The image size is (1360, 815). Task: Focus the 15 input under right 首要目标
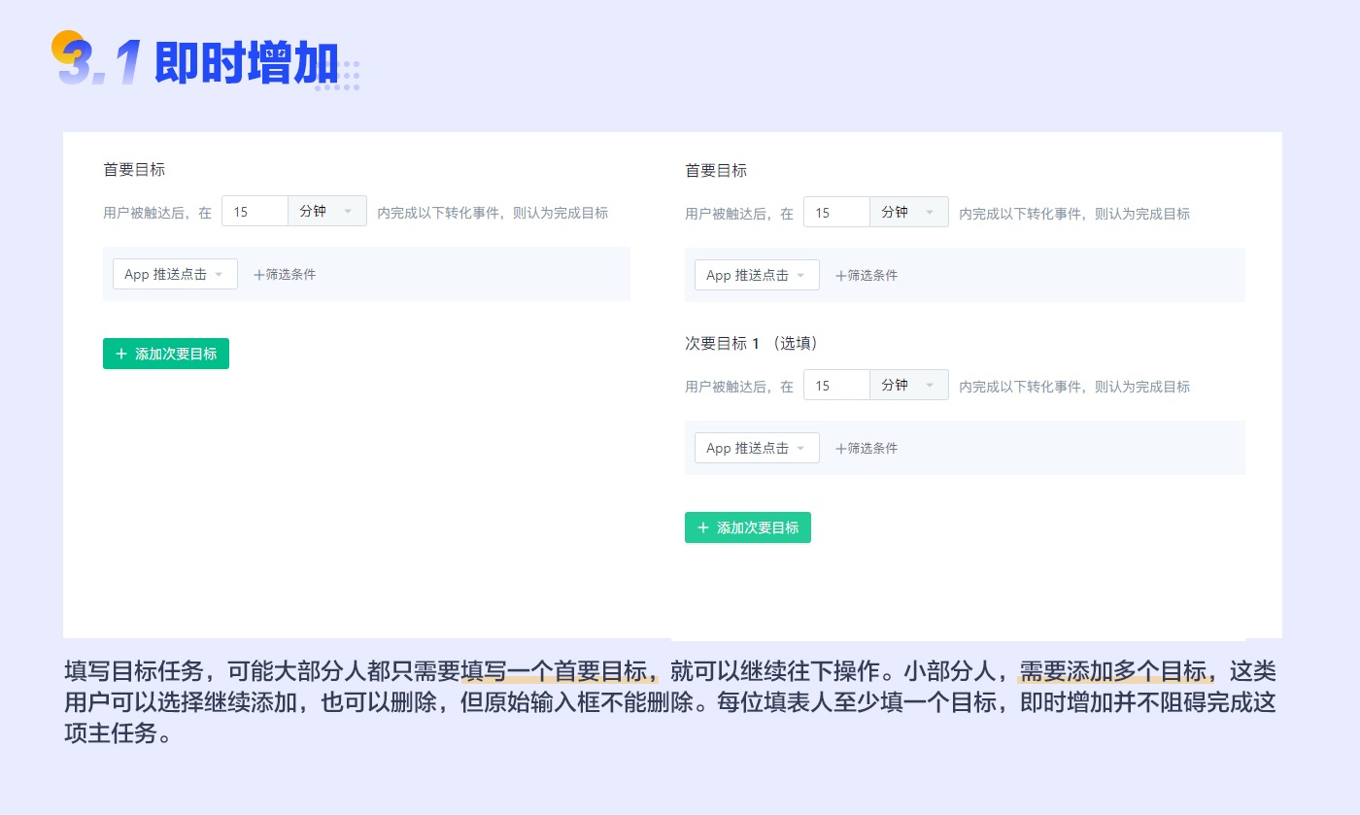(x=836, y=212)
